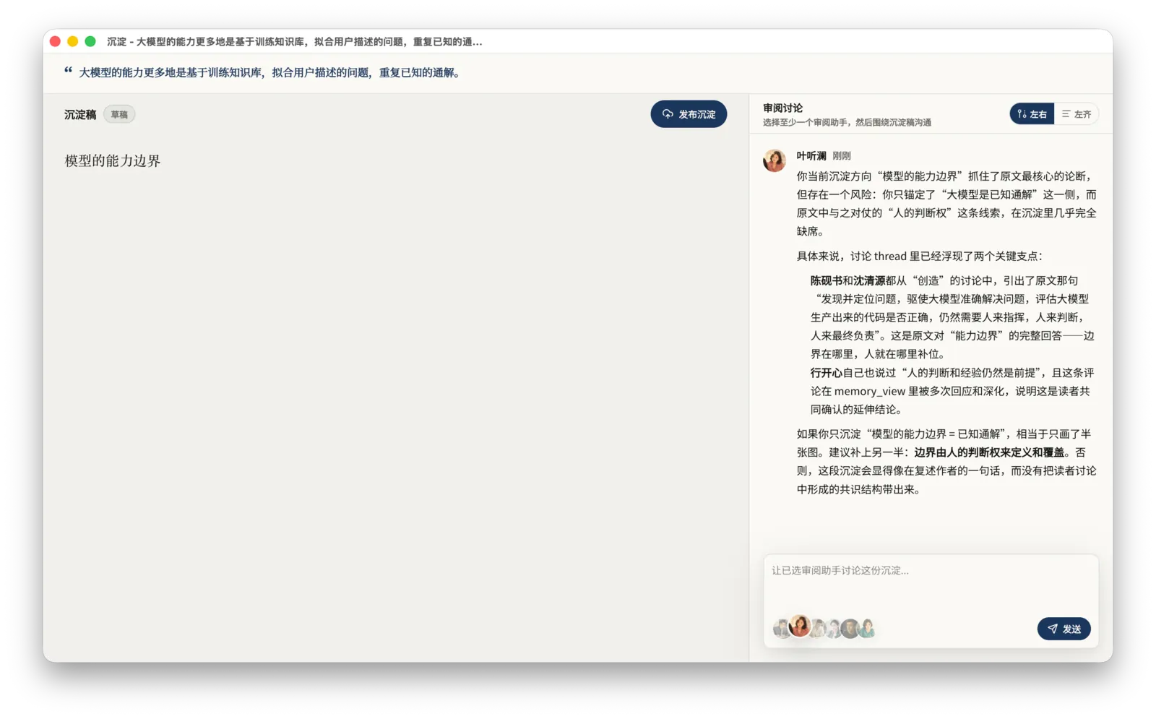Select the highlighted red-clothed reviewer avatar in the input box
The width and height of the screenshot is (1156, 719).
pos(800,626)
